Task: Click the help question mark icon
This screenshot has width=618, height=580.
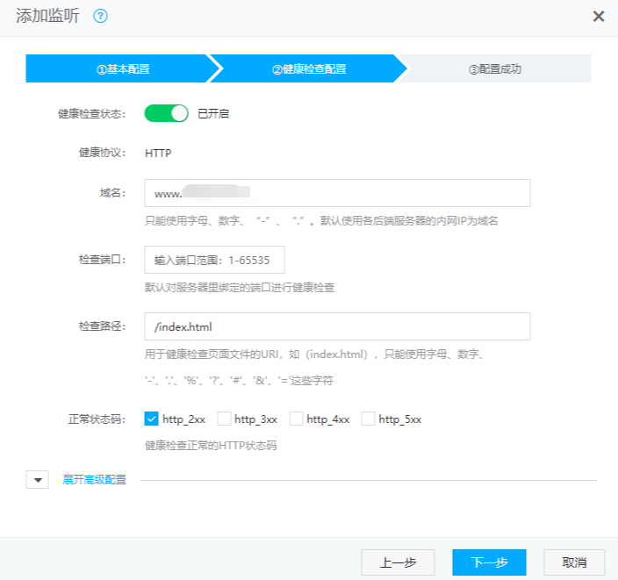Action: click(100, 17)
